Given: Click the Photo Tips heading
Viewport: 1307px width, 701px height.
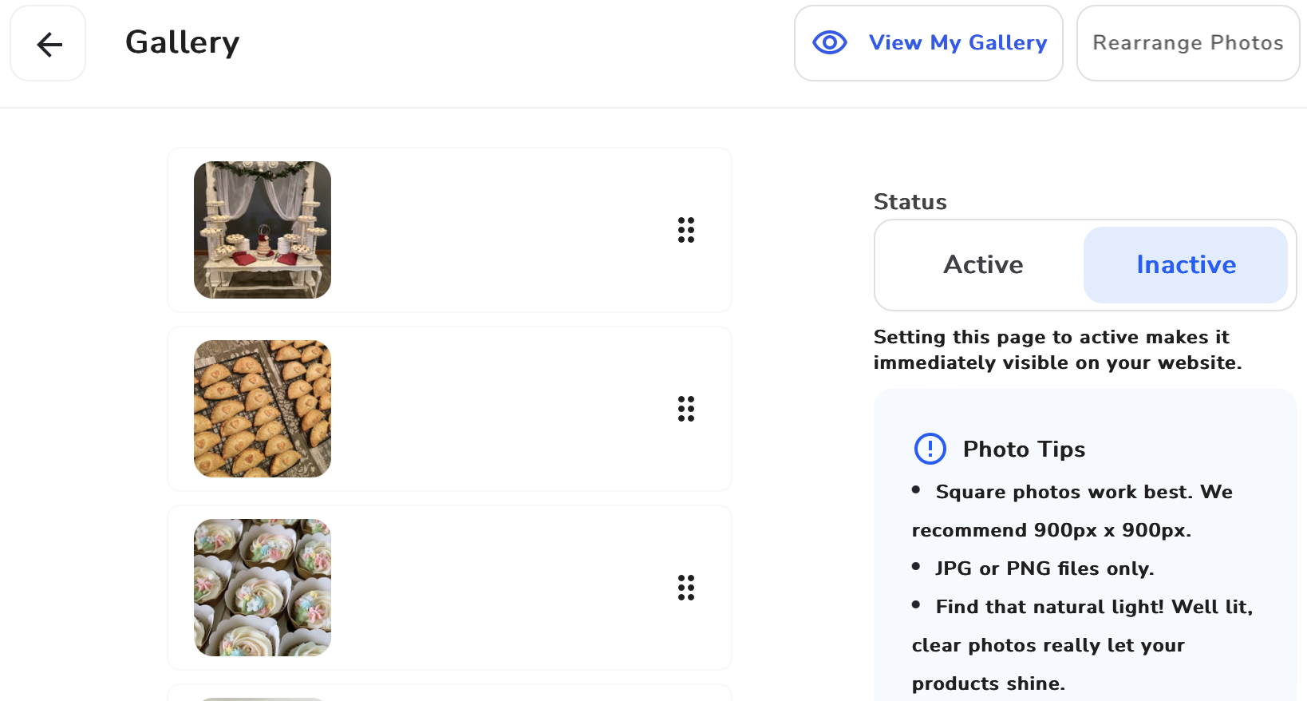Looking at the screenshot, I should click(1024, 450).
